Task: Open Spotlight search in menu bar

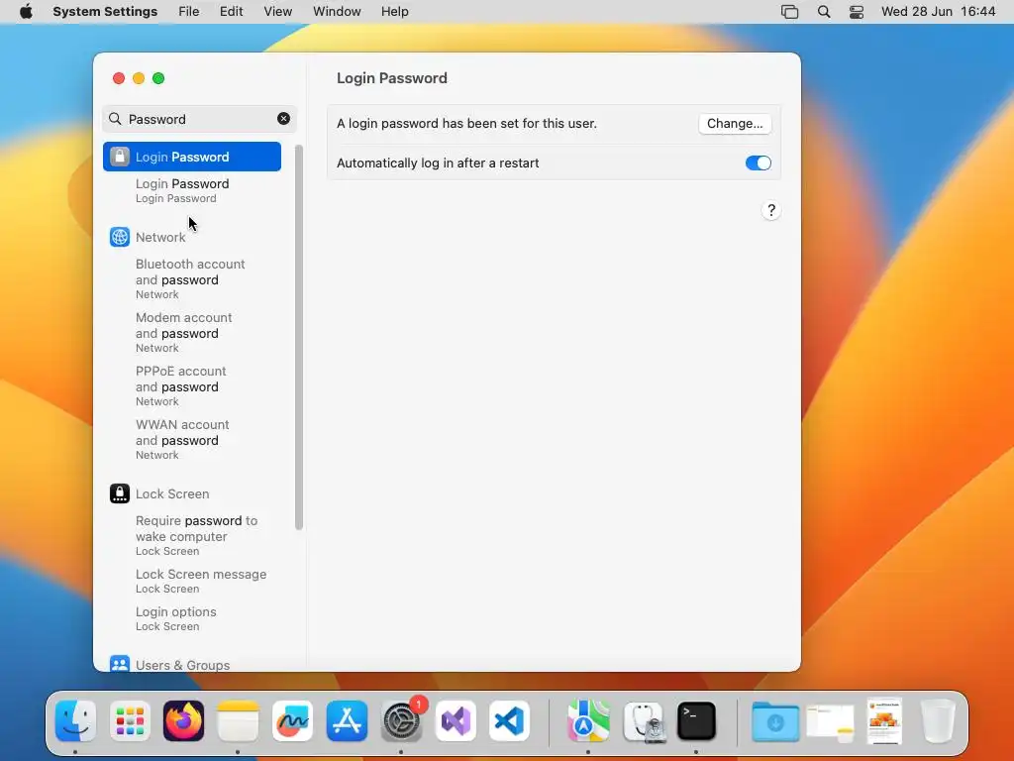Action: [823, 12]
